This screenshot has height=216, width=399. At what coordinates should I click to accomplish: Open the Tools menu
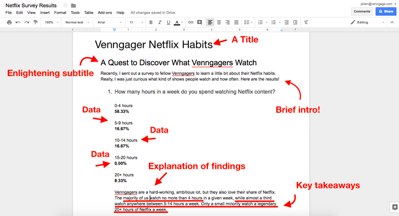(75, 12)
